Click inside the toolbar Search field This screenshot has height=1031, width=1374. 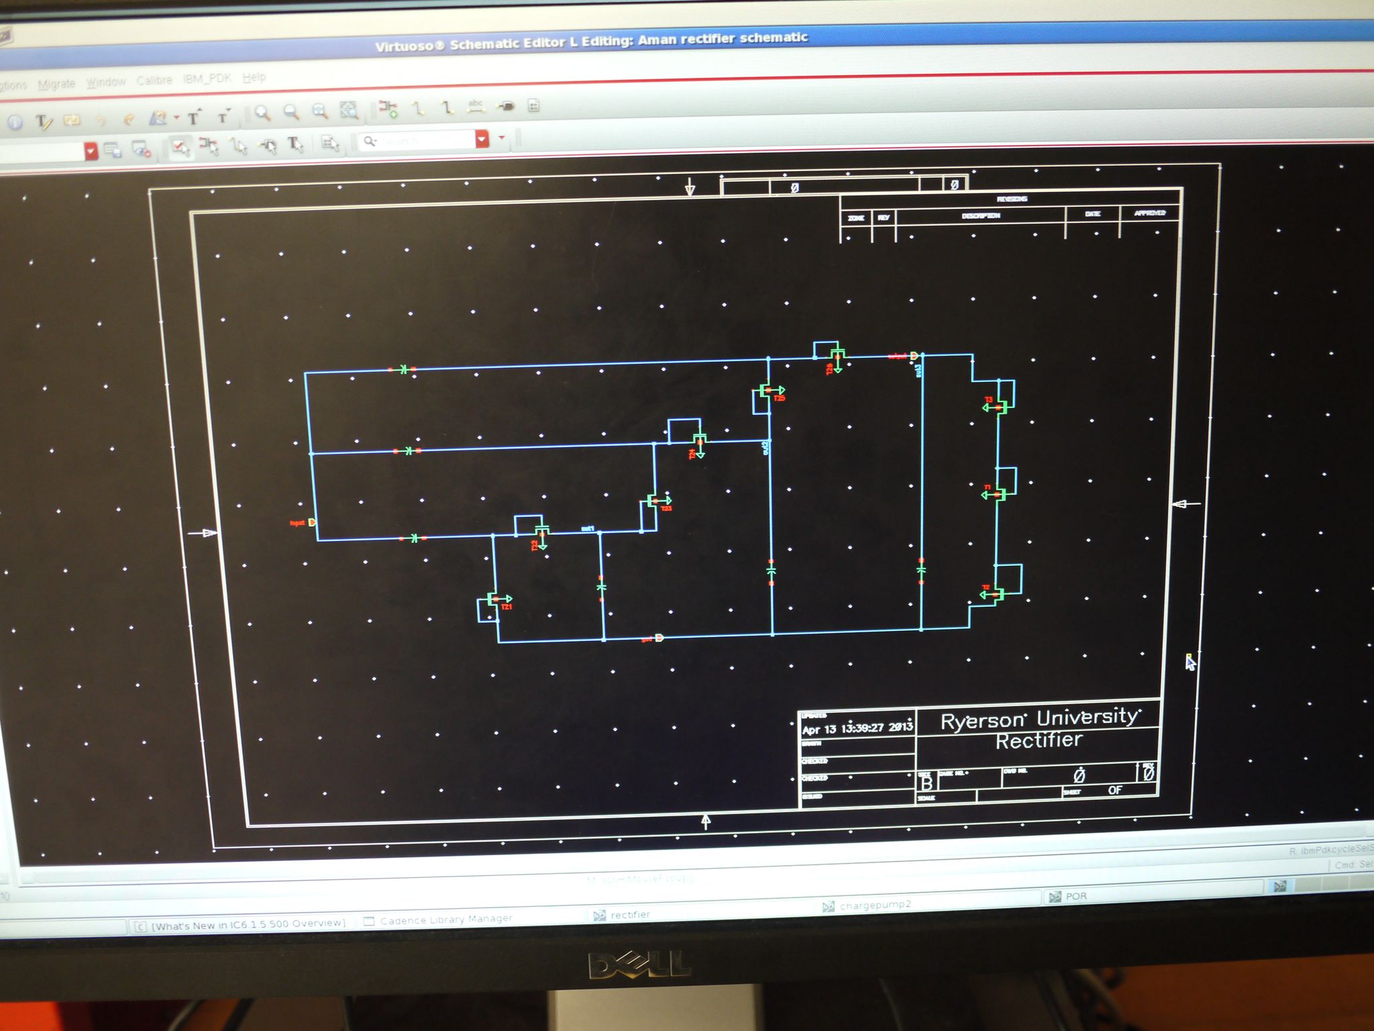click(x=417, y=140)
